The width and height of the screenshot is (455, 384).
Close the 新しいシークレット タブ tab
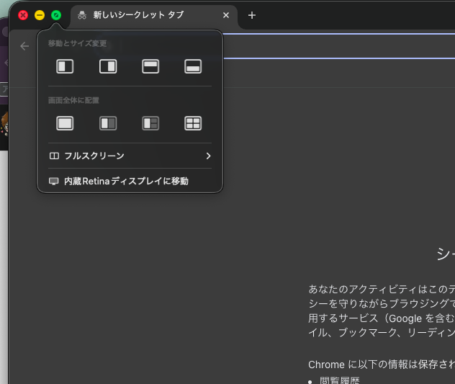point(226,15)
